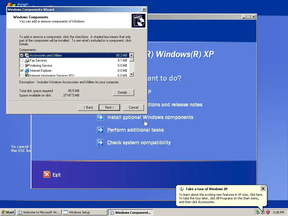This screenshot has height=216, width=288.
Task: Close the Welcome to Windows XP window
Action: [x=254, y=17]
